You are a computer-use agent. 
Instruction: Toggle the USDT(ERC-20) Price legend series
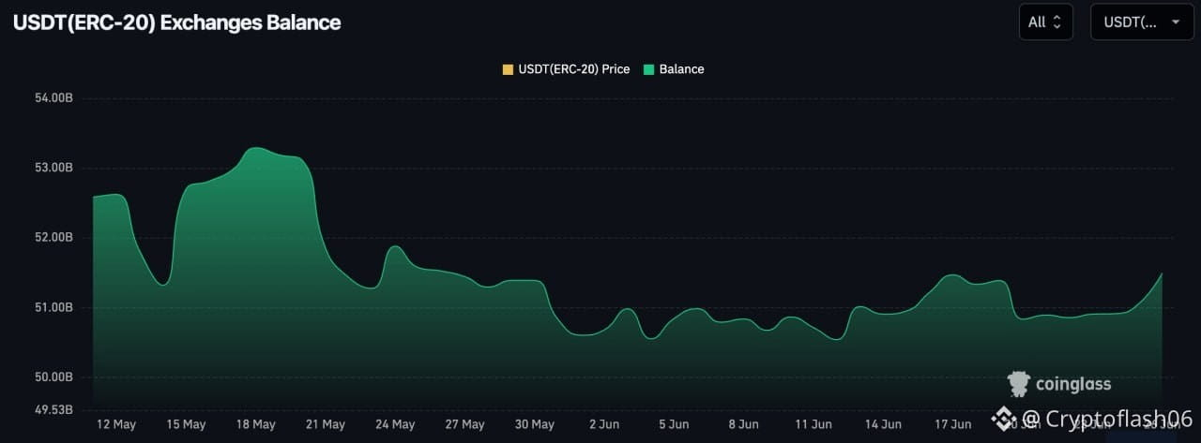pyautogui.click(x=566, y=69)
